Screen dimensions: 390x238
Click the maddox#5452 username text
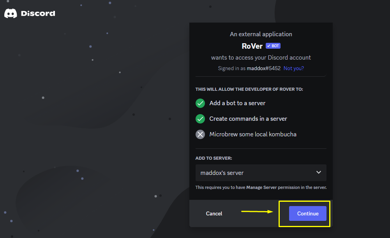(x=264, y=69)
